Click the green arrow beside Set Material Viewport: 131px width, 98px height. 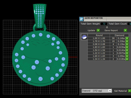tap(130, 91)
